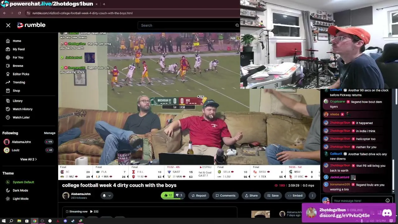Expand View All 2 following channels
The width and height of the screenshot is (398, 224).
coord(28,159)
